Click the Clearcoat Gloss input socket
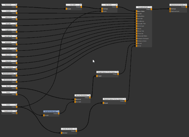 [137, 36]
